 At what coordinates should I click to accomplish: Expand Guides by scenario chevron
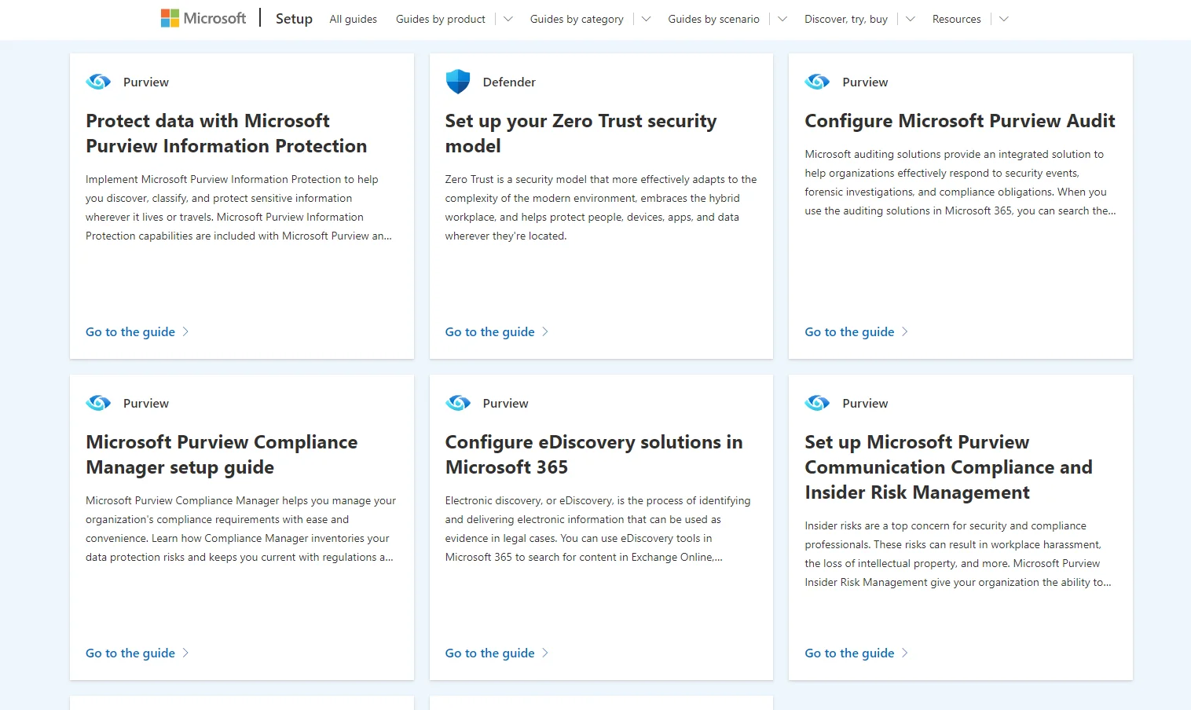[x=782, y=19]
